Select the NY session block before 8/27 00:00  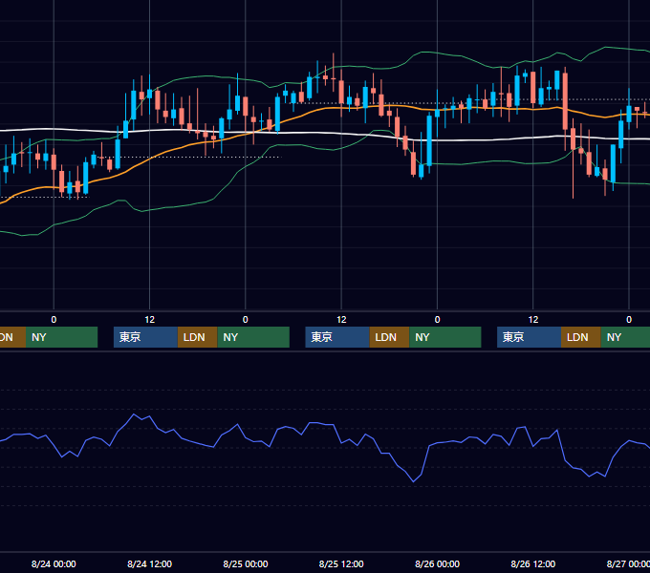coord(625,337)
